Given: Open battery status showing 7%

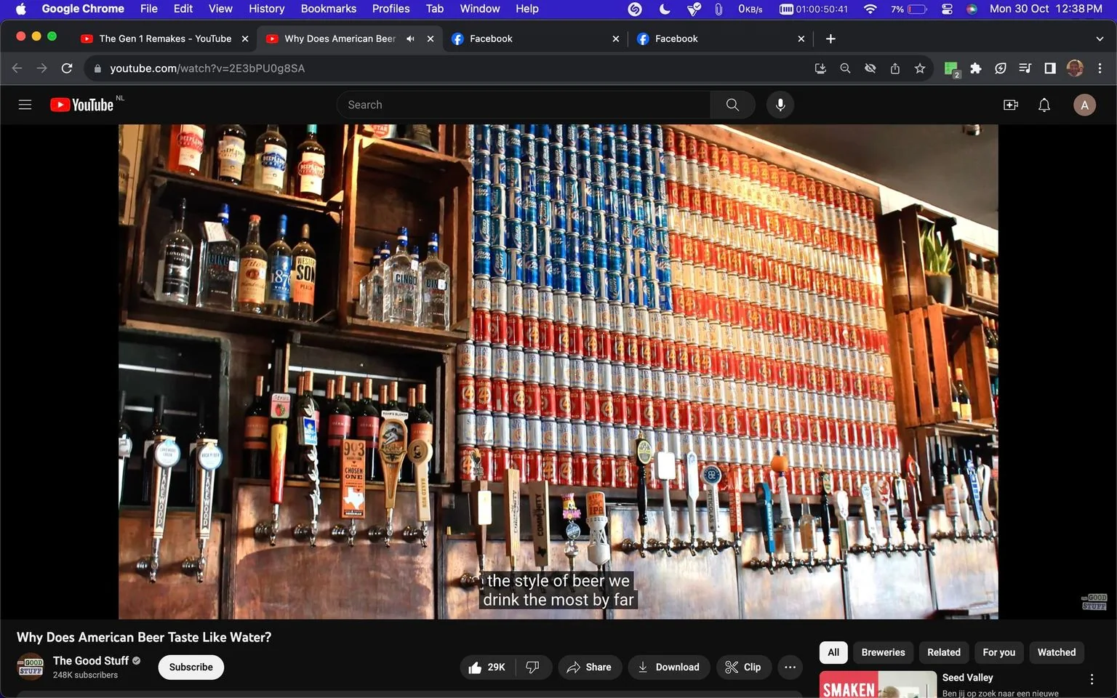Looking at the screenshot, I should click(x=909, y=9).
